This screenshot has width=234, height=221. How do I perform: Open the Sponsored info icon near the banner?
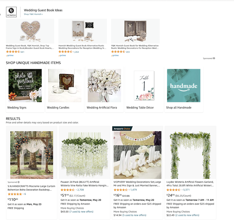click(214, 58)
